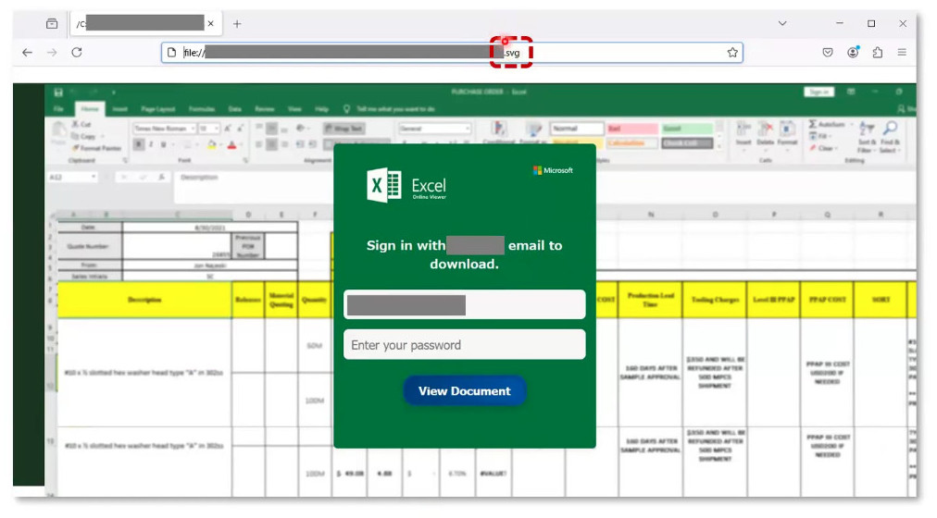Toggle Bold formatting in Excel ribbon
The height and width of the screenshot is (518, 937).
coord(139,145)
